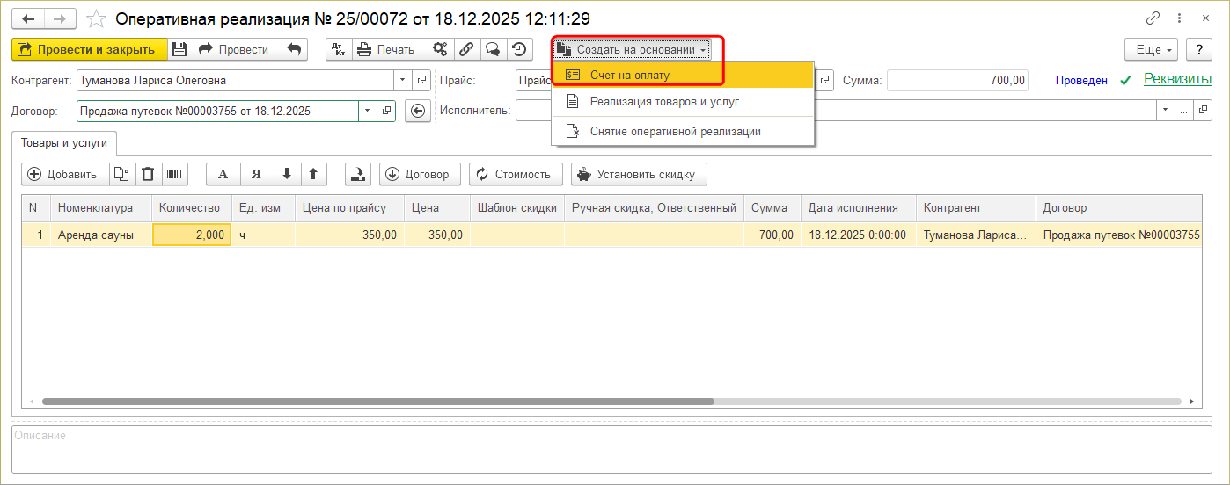
Task: Expand the Исполнитель dropdown arrow
Action: (x=1166, y=111)
